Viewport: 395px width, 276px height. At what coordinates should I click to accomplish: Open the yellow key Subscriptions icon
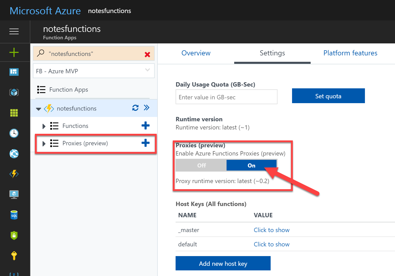point(14,256)
